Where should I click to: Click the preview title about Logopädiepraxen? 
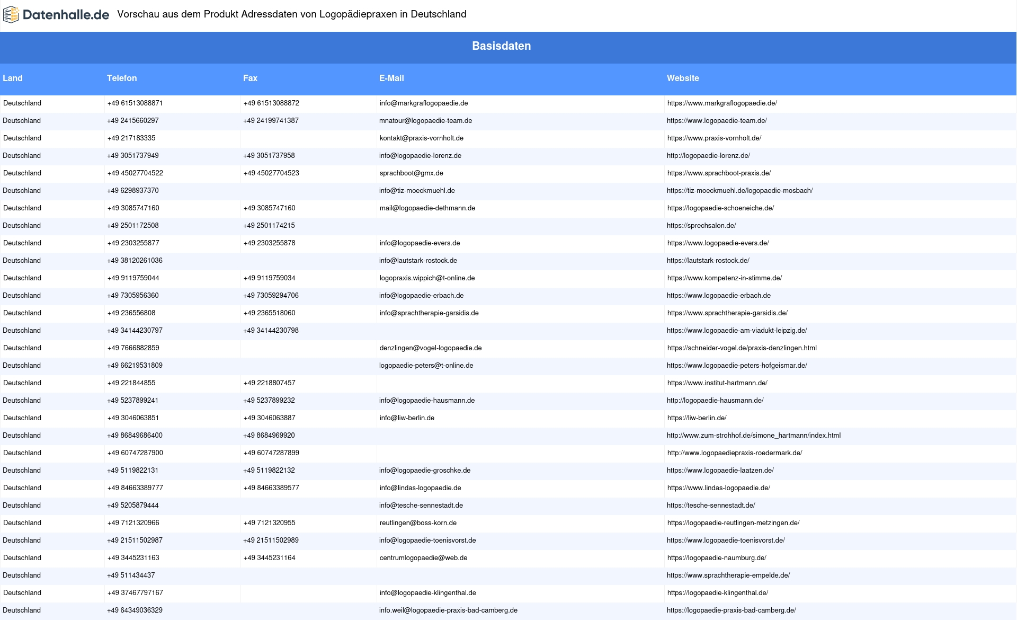(x=292, y=14)
